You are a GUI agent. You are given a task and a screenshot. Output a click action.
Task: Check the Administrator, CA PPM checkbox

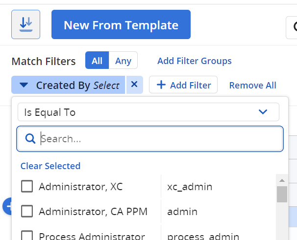click(x=27, y=212)
